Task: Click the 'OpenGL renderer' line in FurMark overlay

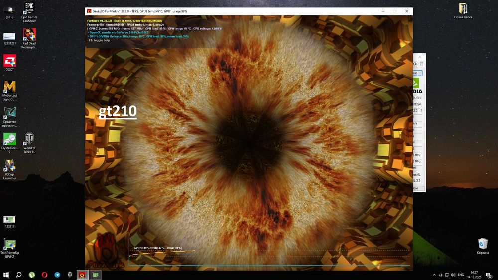Action: tap(118, 32)
